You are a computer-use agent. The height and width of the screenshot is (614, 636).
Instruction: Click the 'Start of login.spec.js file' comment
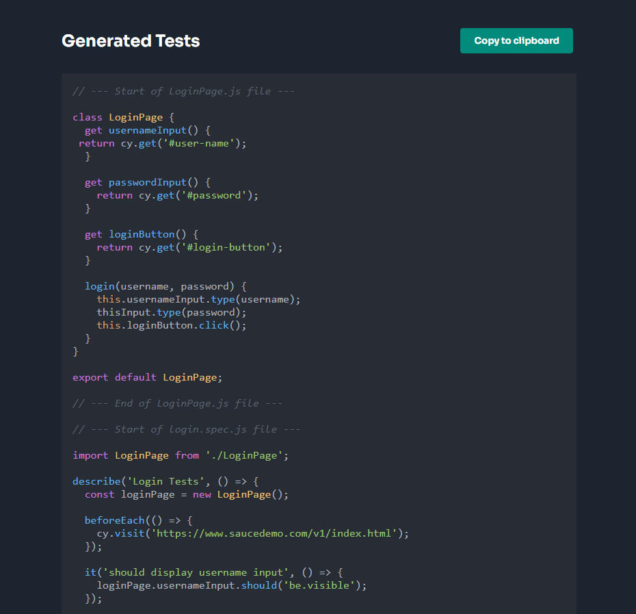click(x=186, y=429)
